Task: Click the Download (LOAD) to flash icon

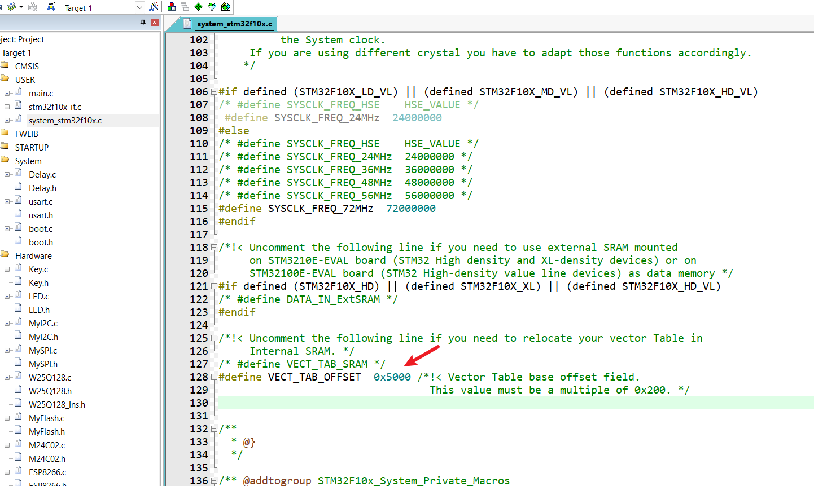Action: click(51, 7)
